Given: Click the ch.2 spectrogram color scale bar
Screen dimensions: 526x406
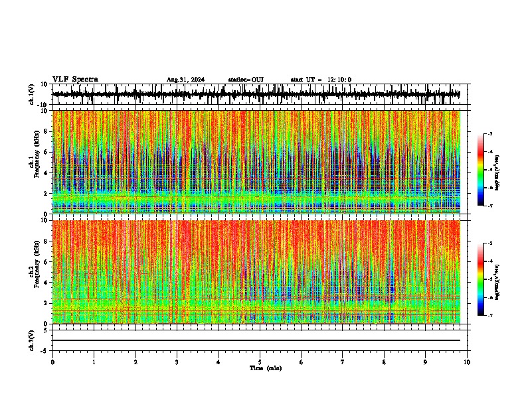Looking at the screenshot, I should pos(481,279).
